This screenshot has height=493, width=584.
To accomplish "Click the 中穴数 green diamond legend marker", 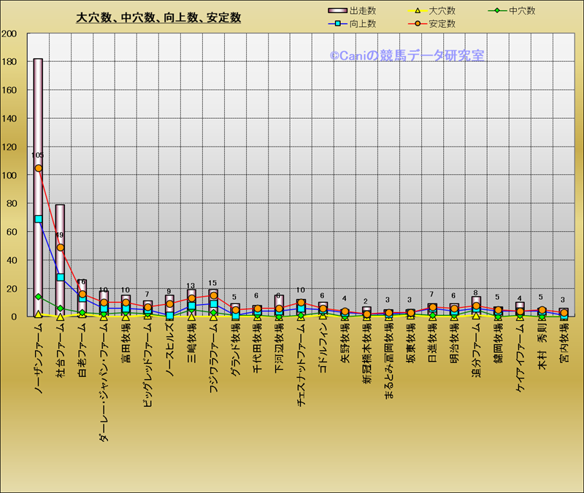I will [x=497, y=11].
